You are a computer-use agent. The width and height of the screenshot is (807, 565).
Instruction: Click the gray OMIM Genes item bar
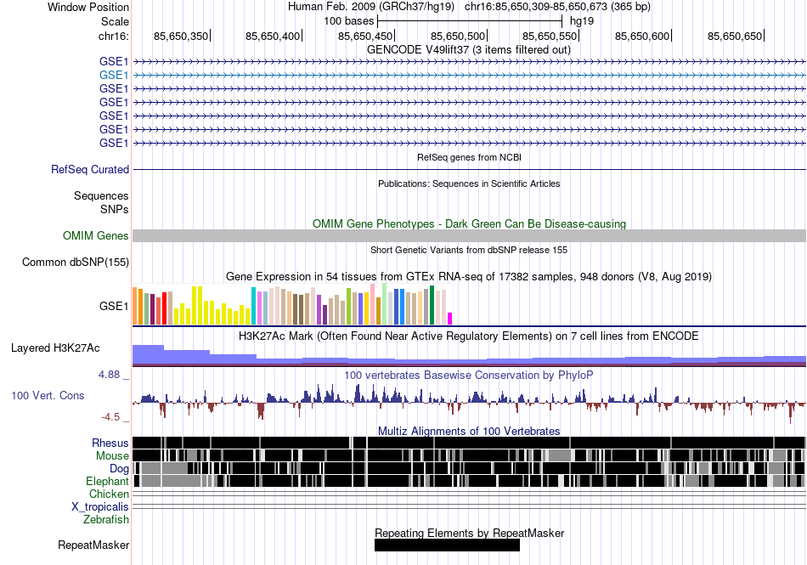(x=469, y=235)
